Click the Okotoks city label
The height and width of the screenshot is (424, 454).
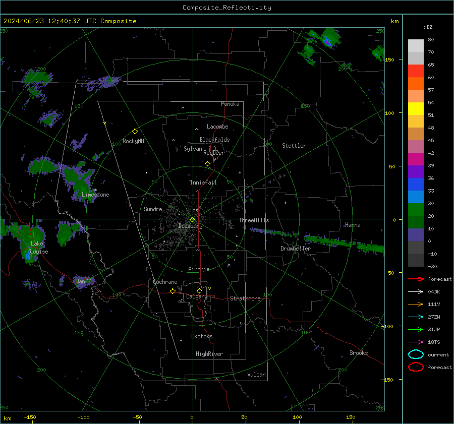coord(202,336)
